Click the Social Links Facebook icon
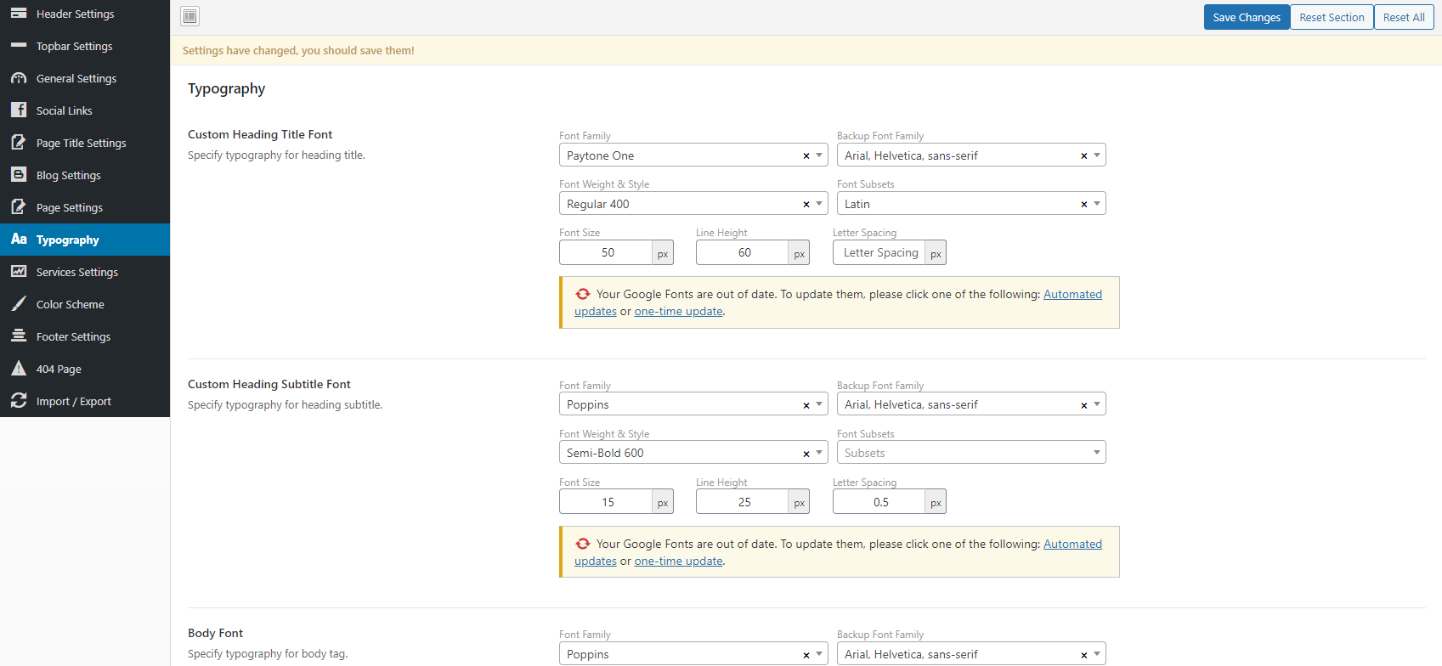The image size is (1442, 666). pos(19,110)
